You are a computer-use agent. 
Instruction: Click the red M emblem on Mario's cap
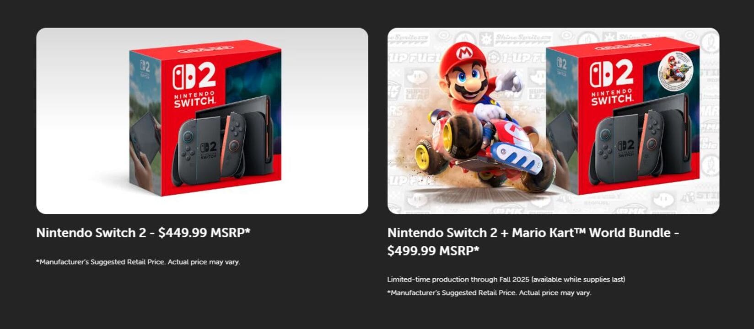465,53
